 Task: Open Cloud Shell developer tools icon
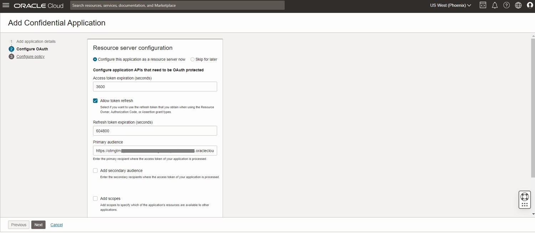click(483, 5)
